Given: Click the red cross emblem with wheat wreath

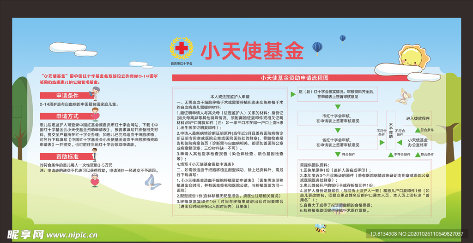Looking at the screenshot, I should click(x=181, y=48).
